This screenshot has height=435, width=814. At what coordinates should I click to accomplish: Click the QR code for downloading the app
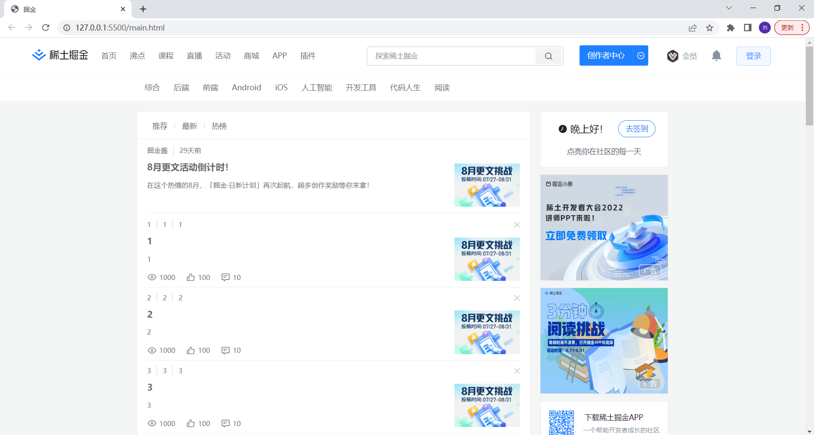pos(562,422)
